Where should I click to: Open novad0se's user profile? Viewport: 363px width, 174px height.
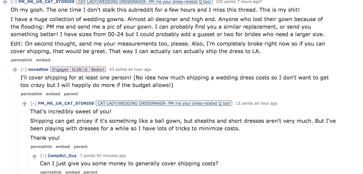(38, 70)
